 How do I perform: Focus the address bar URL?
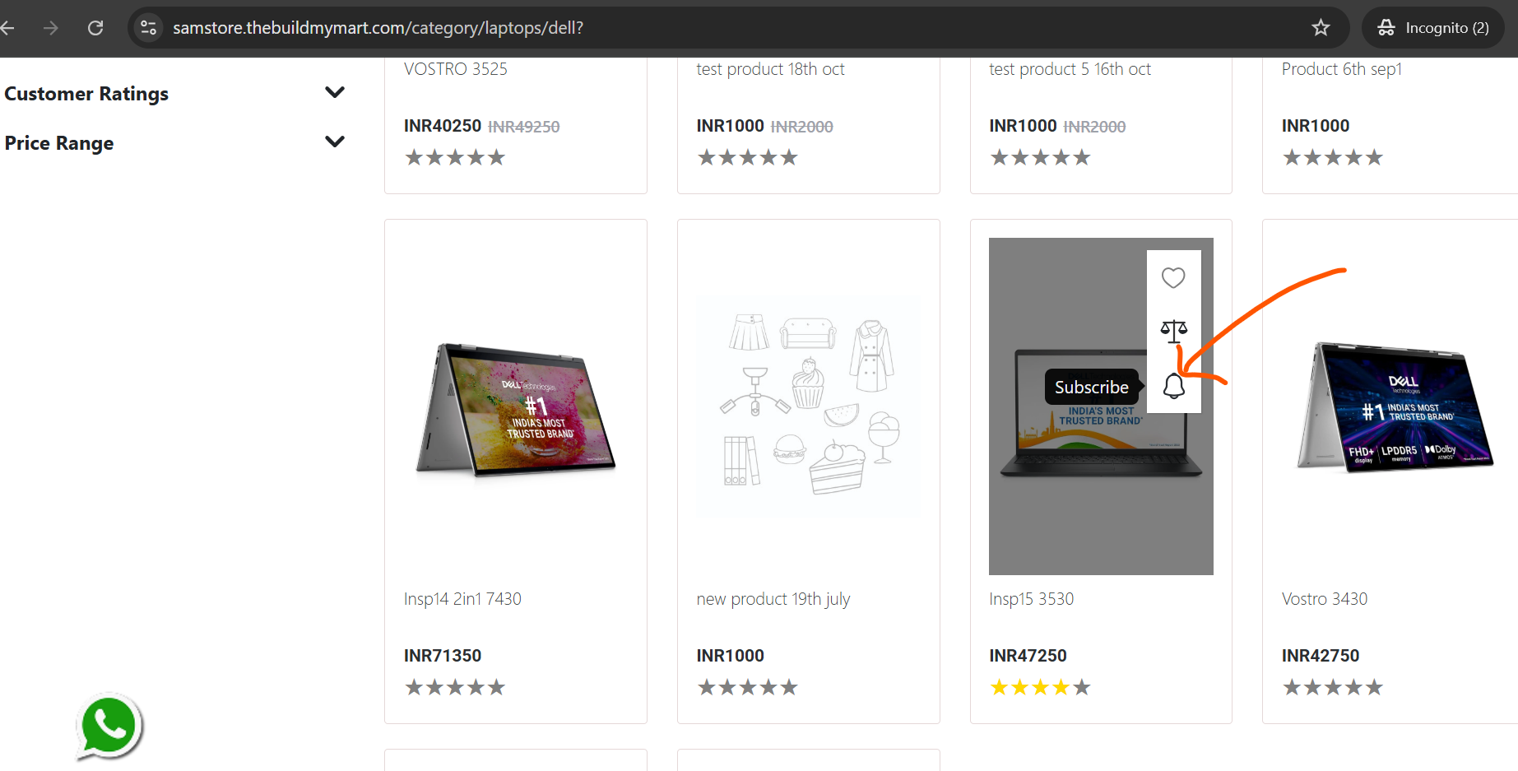tap(378, 28)
